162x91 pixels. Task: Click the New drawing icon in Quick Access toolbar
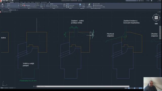(3, 1)
